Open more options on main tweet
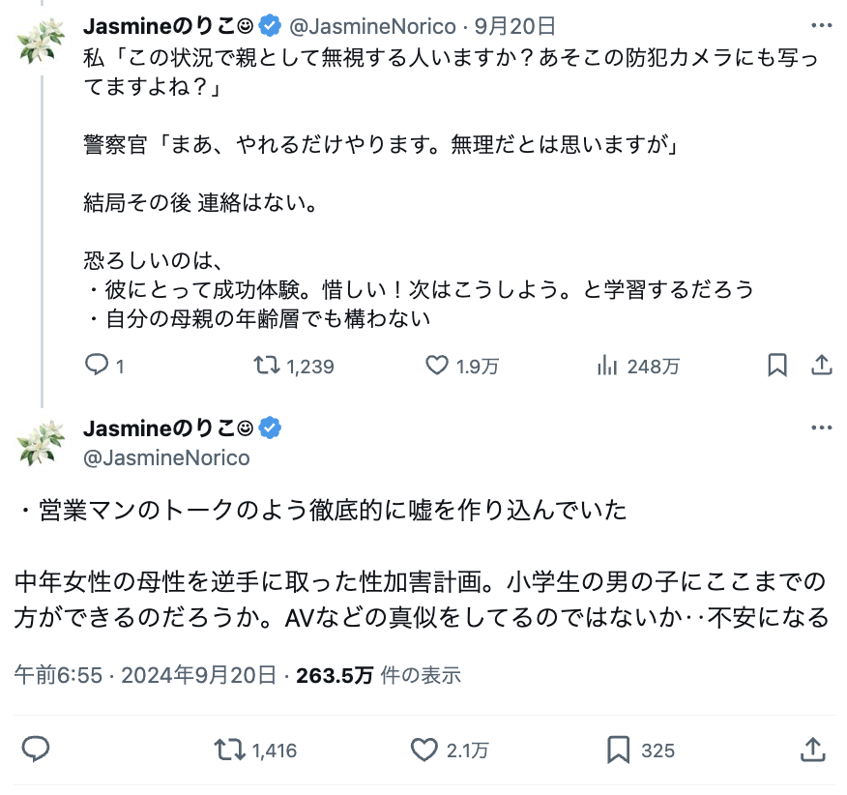This screenshot has height=795, width=847. click(x=821, y=428)
